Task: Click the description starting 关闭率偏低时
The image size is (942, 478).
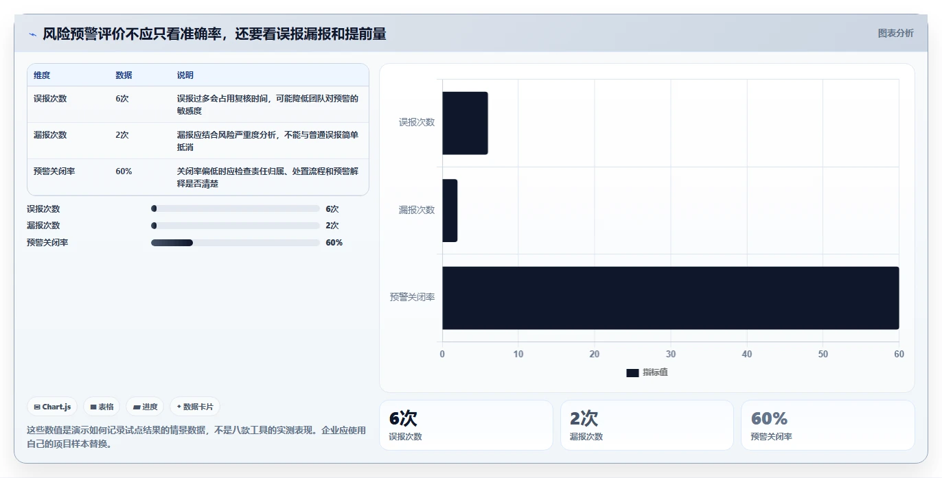Action: coord(268,178)
